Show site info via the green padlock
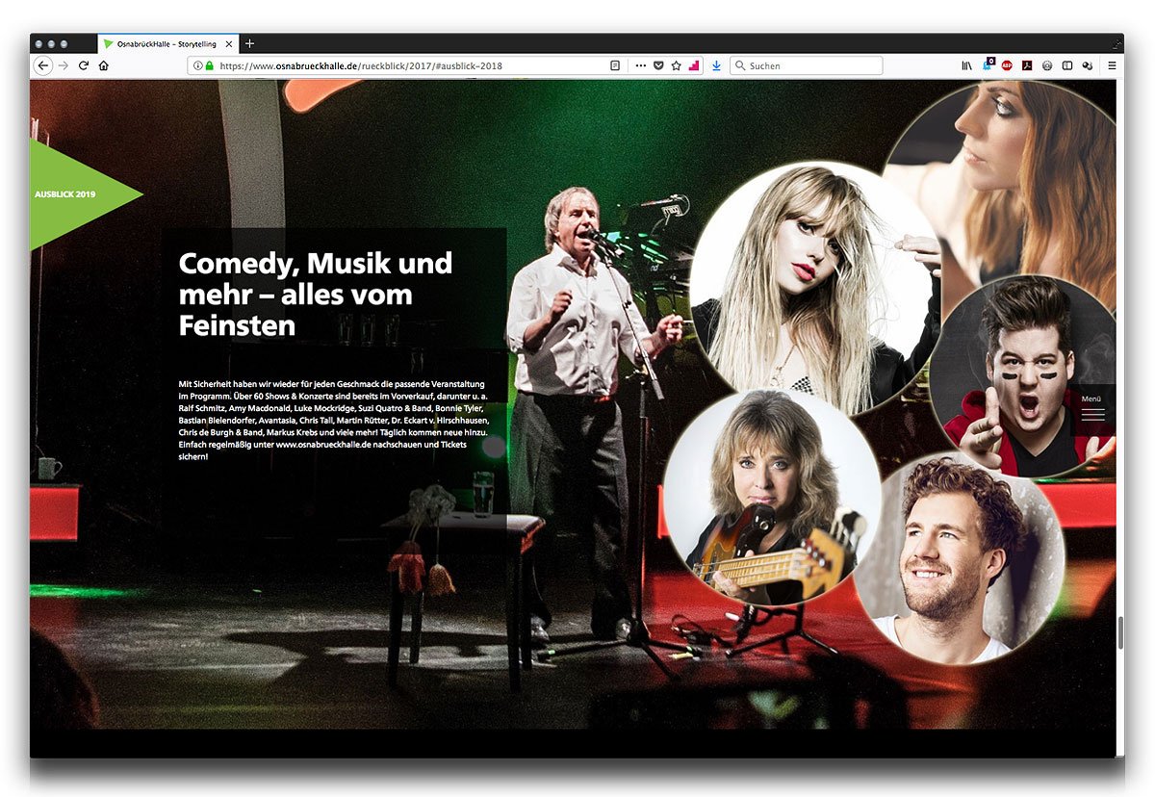The height and width of the screenshot is (797, 1155). coord(209,65)
